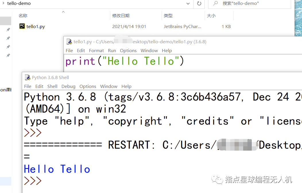The width and height of the screenshot is (302, 193).
Task: Sort files by the 修改日期 column header
Action: pos(121,15)
